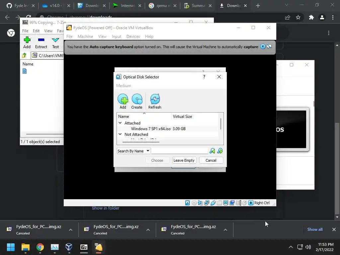
Task: Click the display settings status icon
Action: [225, 203]
